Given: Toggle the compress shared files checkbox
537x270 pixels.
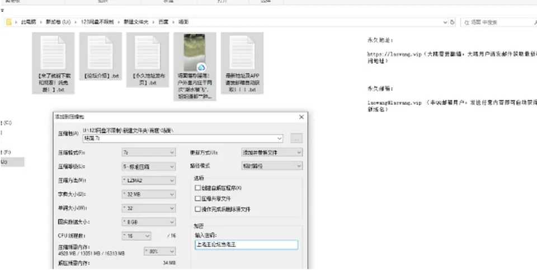Looking at the screenshot, I should tap(197, 199).
